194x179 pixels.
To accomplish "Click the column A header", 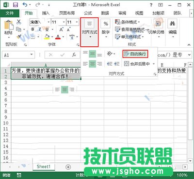I will (x=46, y=65).
